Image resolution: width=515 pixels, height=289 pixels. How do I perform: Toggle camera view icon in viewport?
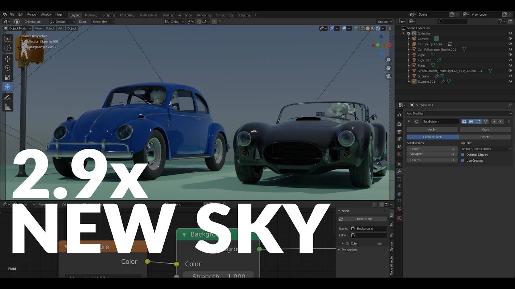pos(388,76)
